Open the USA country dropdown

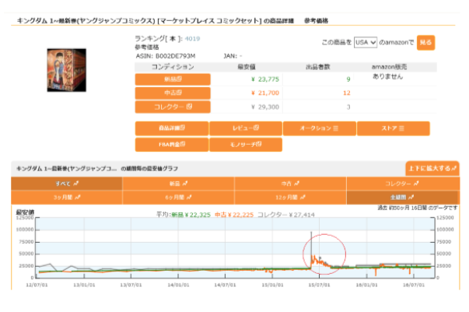365,42
